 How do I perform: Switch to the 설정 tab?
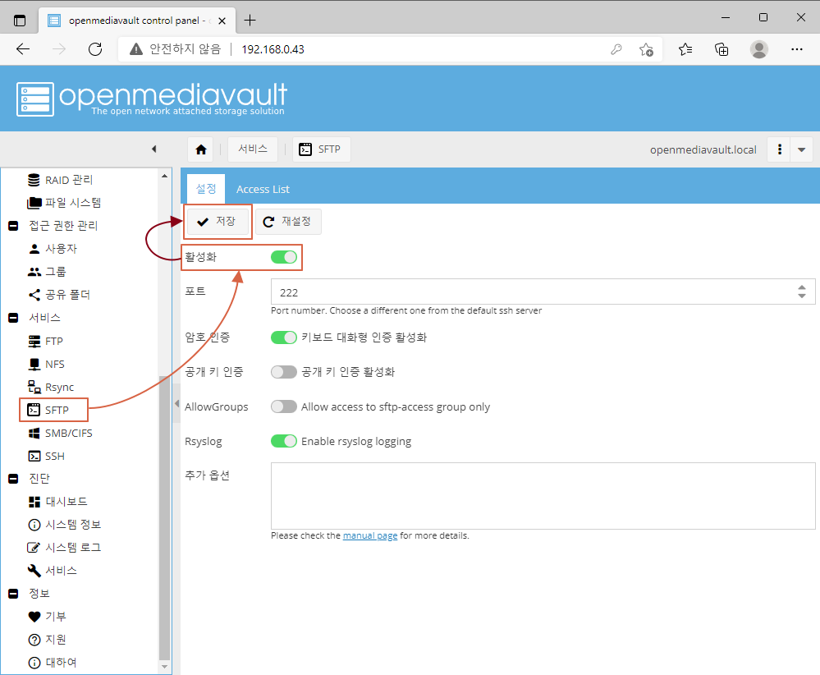click(x=206, y=189)
